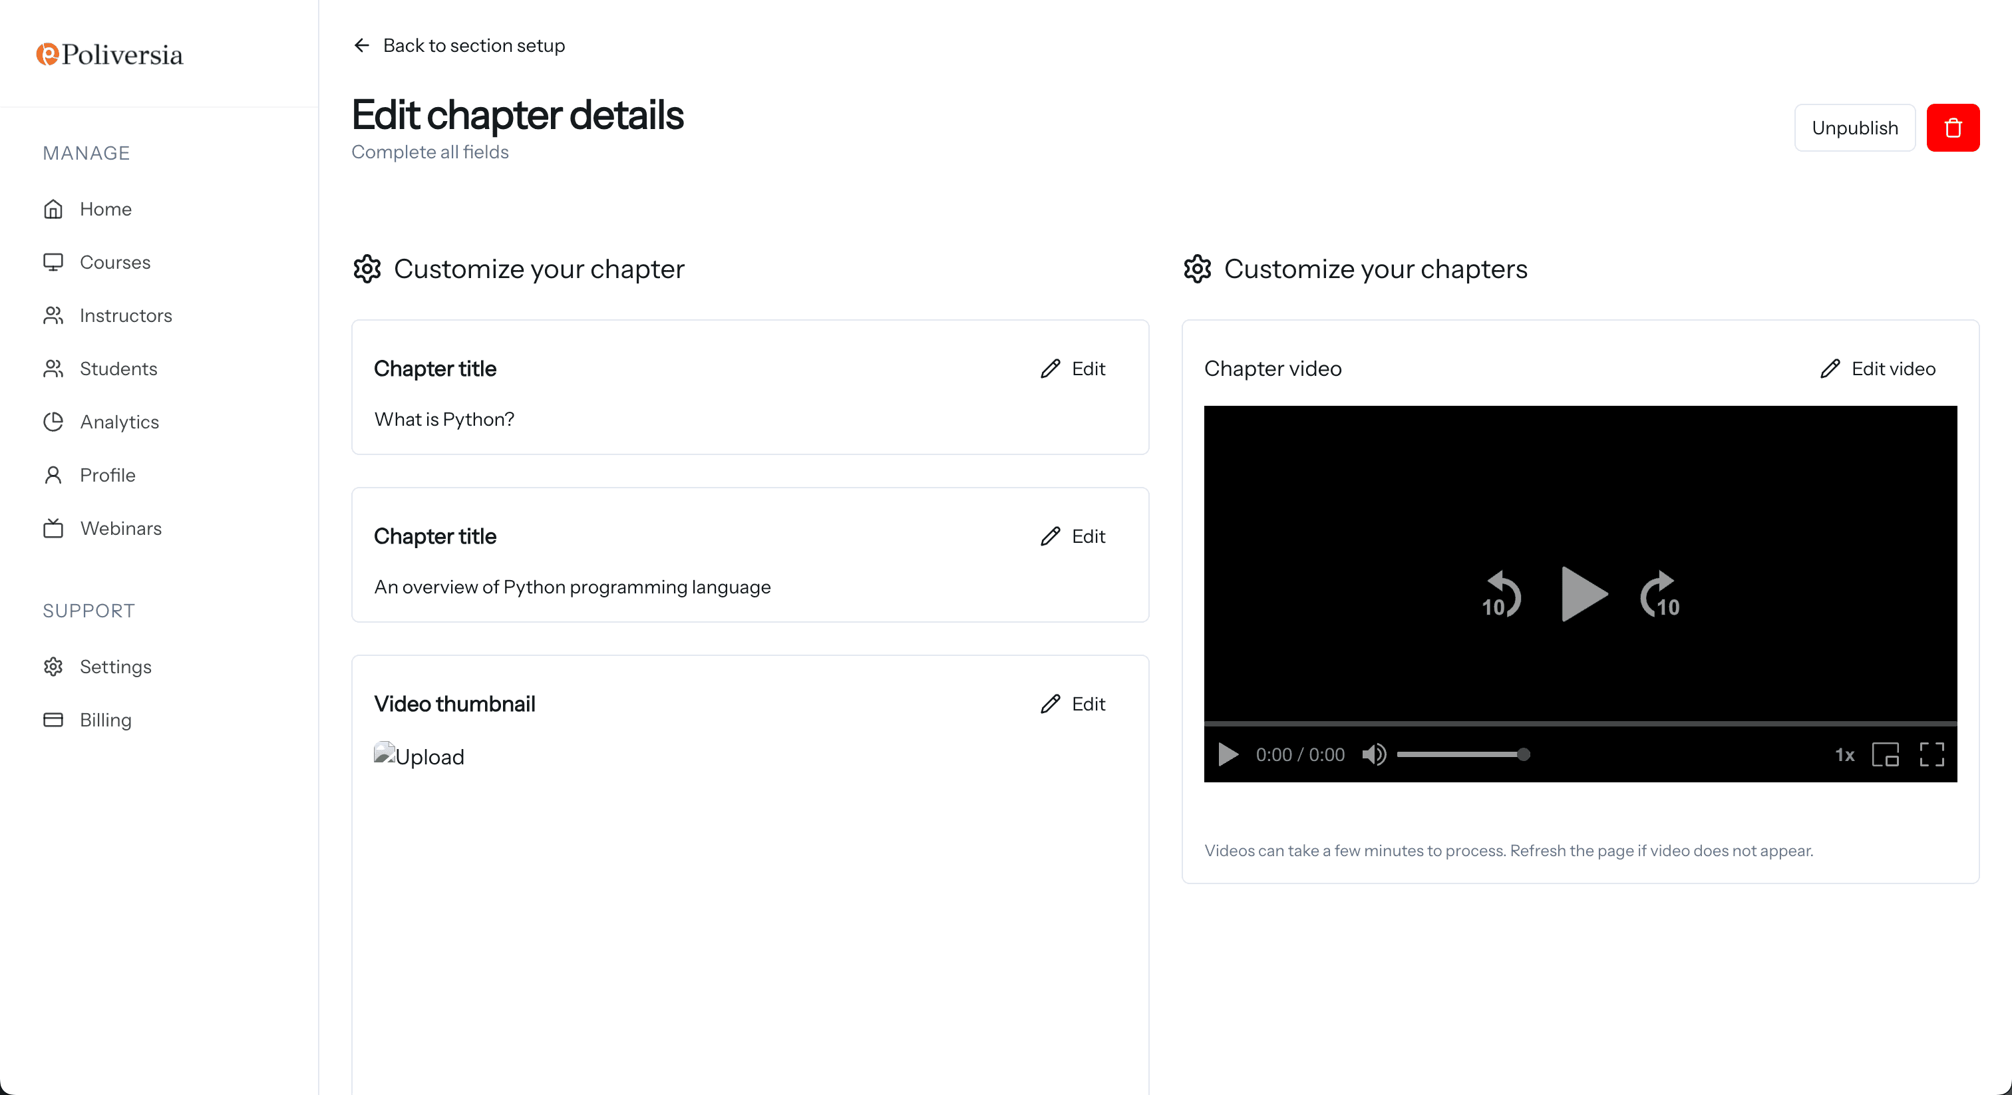Click gear icon beside Customize your chapters
Image resolution: width=2012 pixels, height=1095 pixels.
coord(1196,268)
